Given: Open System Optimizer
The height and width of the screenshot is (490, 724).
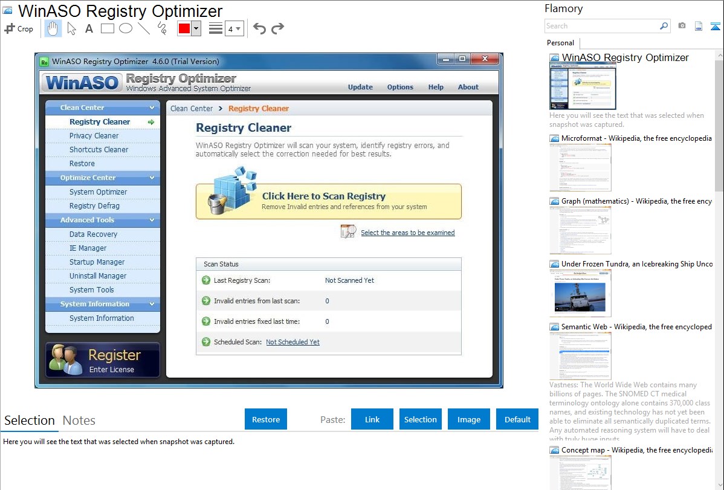Looking at the screenshot, I should [x=103, y=192].
